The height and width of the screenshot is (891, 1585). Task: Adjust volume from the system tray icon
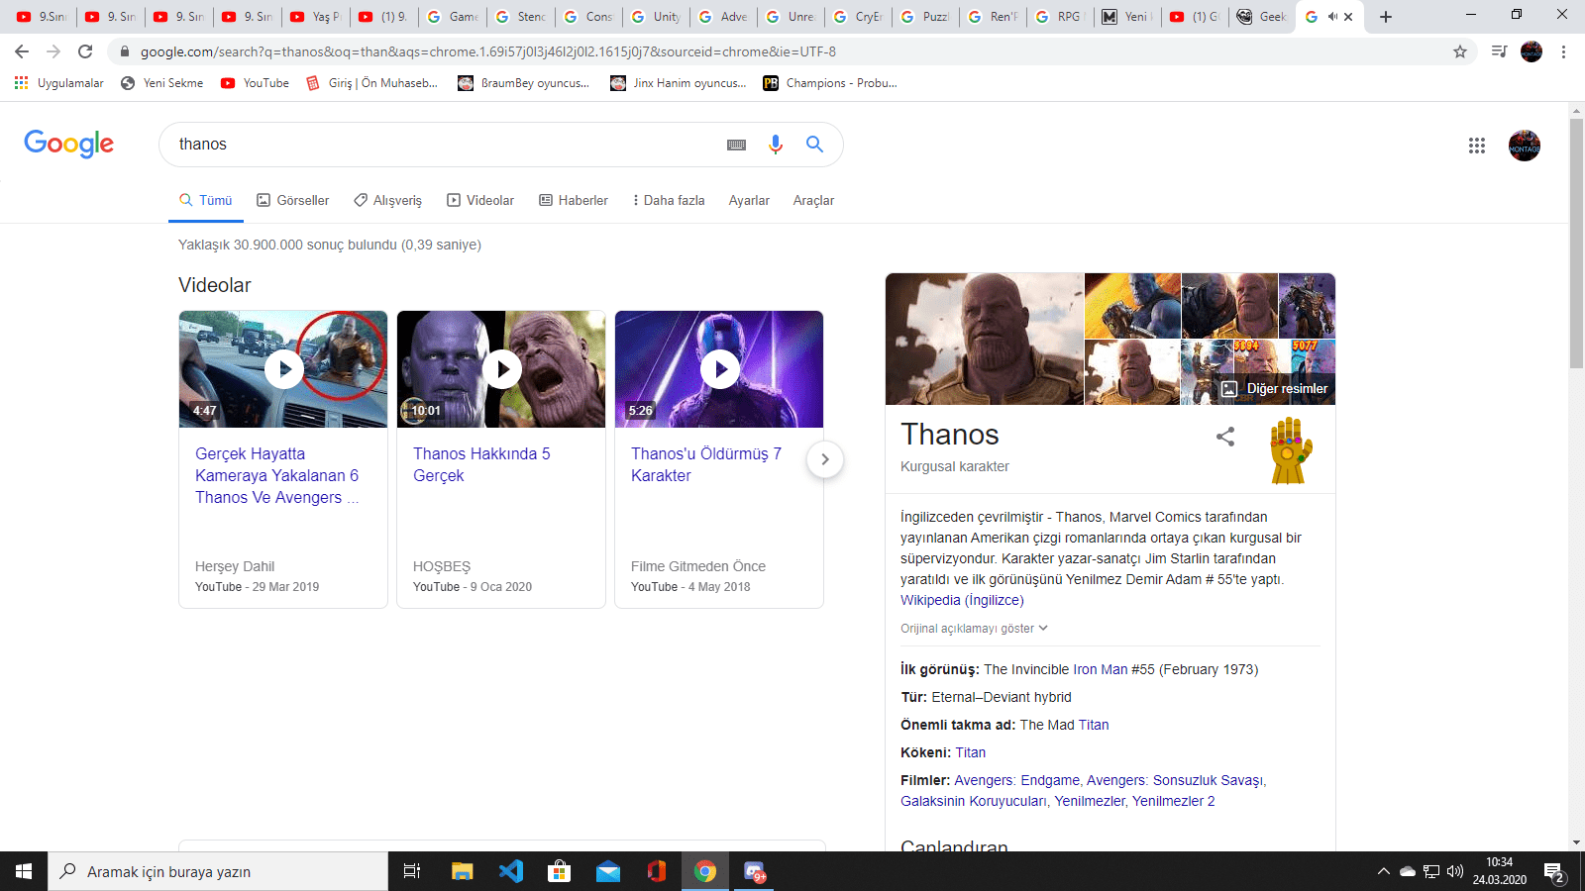coord(1455,871)
